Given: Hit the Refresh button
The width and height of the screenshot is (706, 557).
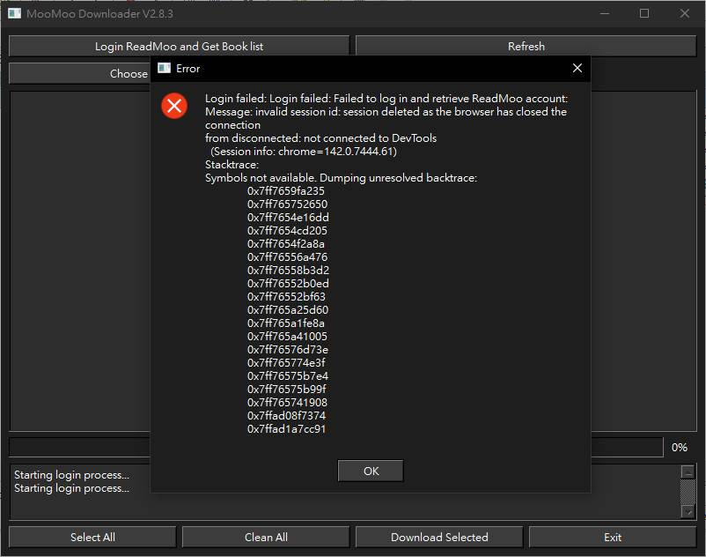Looking at the screenshot, I should click(526, 46).
